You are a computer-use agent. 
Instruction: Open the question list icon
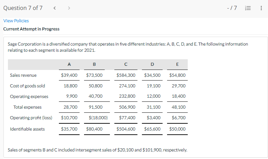pyautogui.click(x=248, y=8)
